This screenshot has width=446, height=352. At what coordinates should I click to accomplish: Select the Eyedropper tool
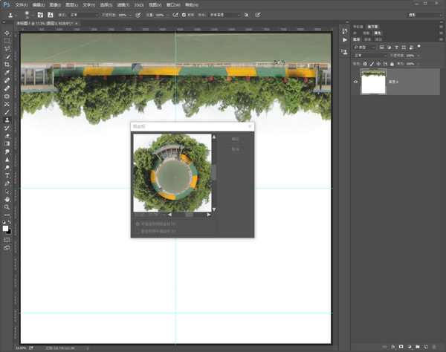(x=7, y=73)
